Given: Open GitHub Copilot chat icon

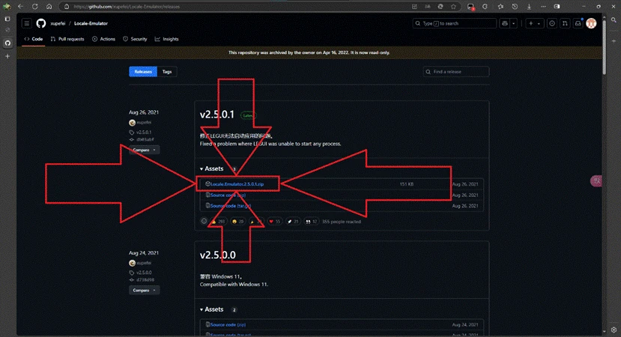Looking at the screenshot, I should point(505,23).
